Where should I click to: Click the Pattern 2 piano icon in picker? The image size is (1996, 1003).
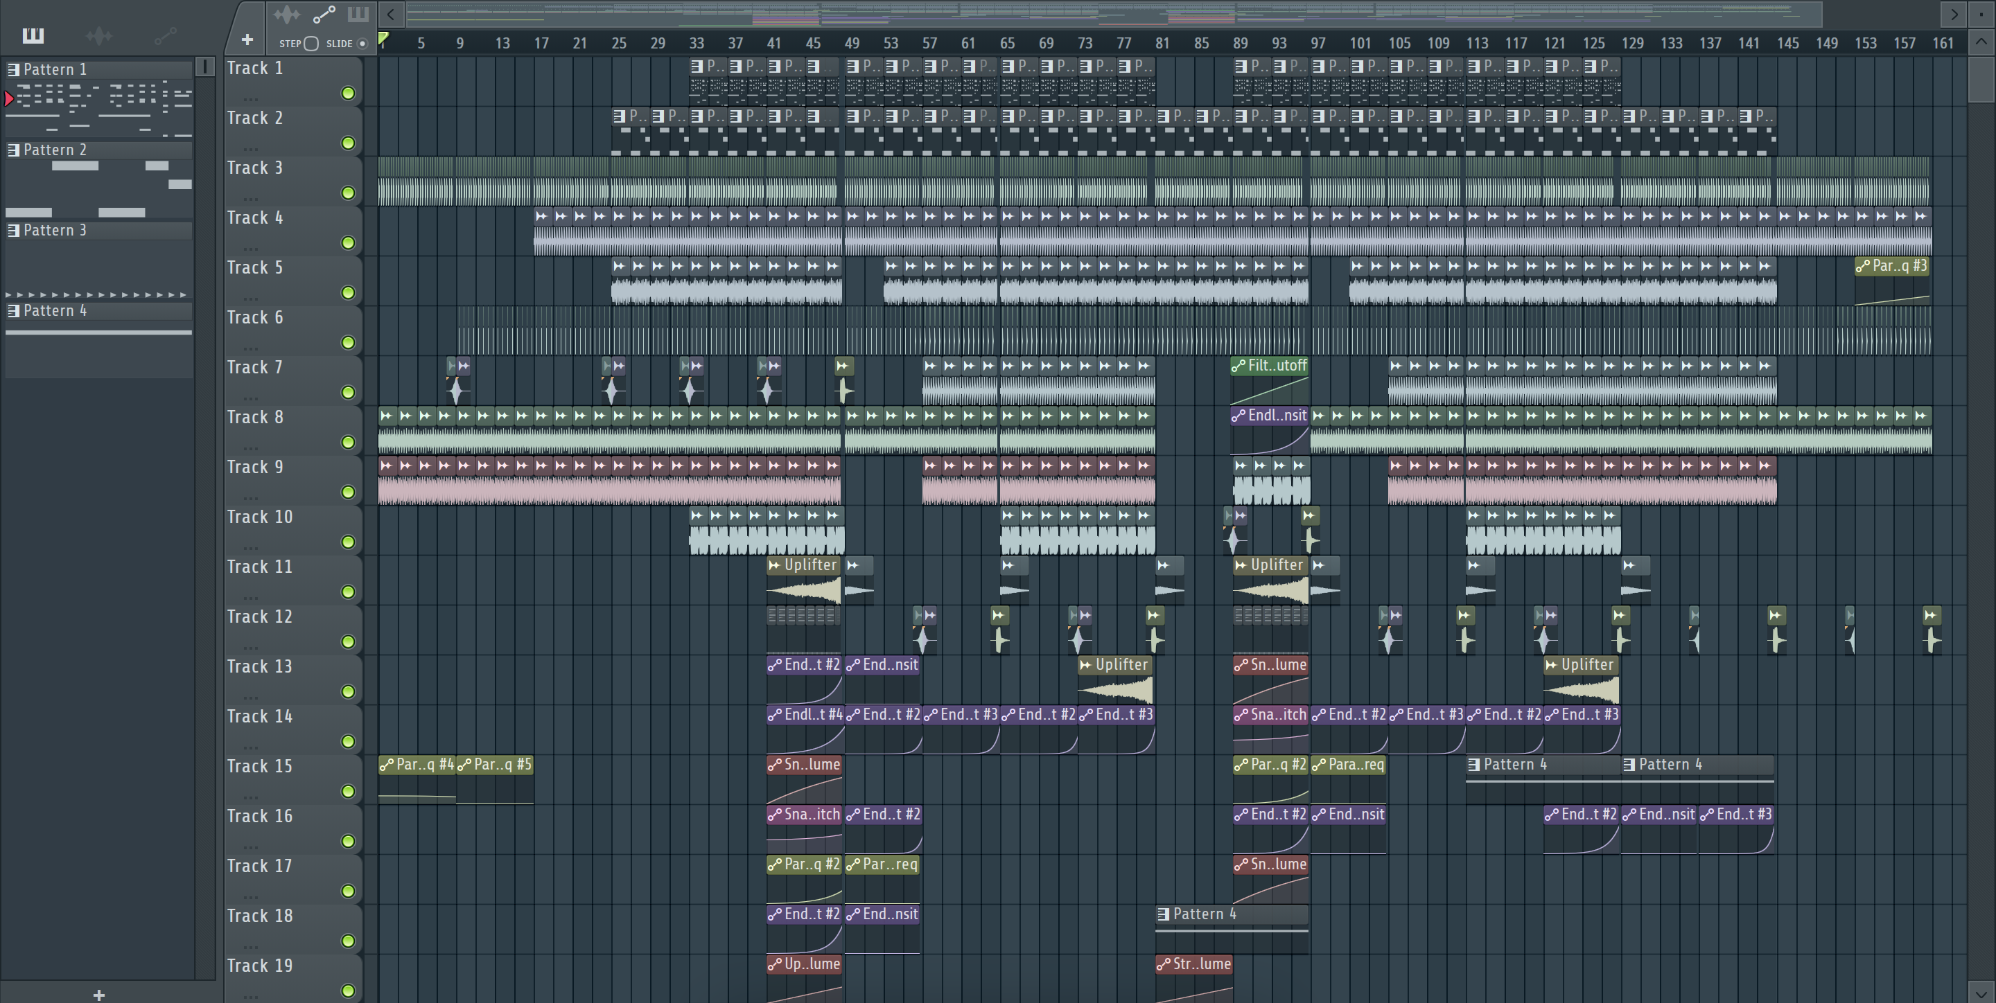coord(13,150)
